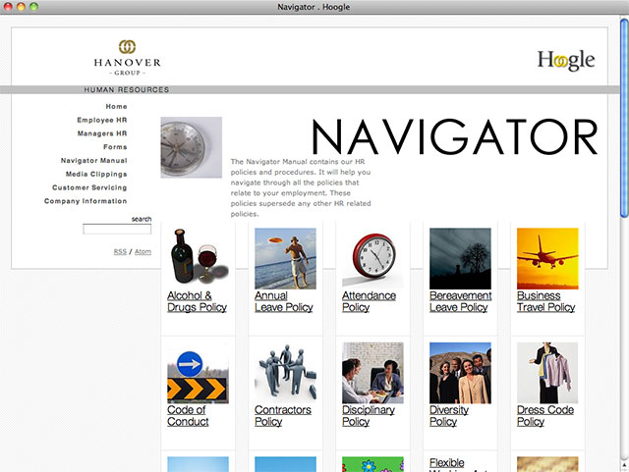Open the Annual Leave Policy link
Screen dimensions: 629x472
coord(284,301)
